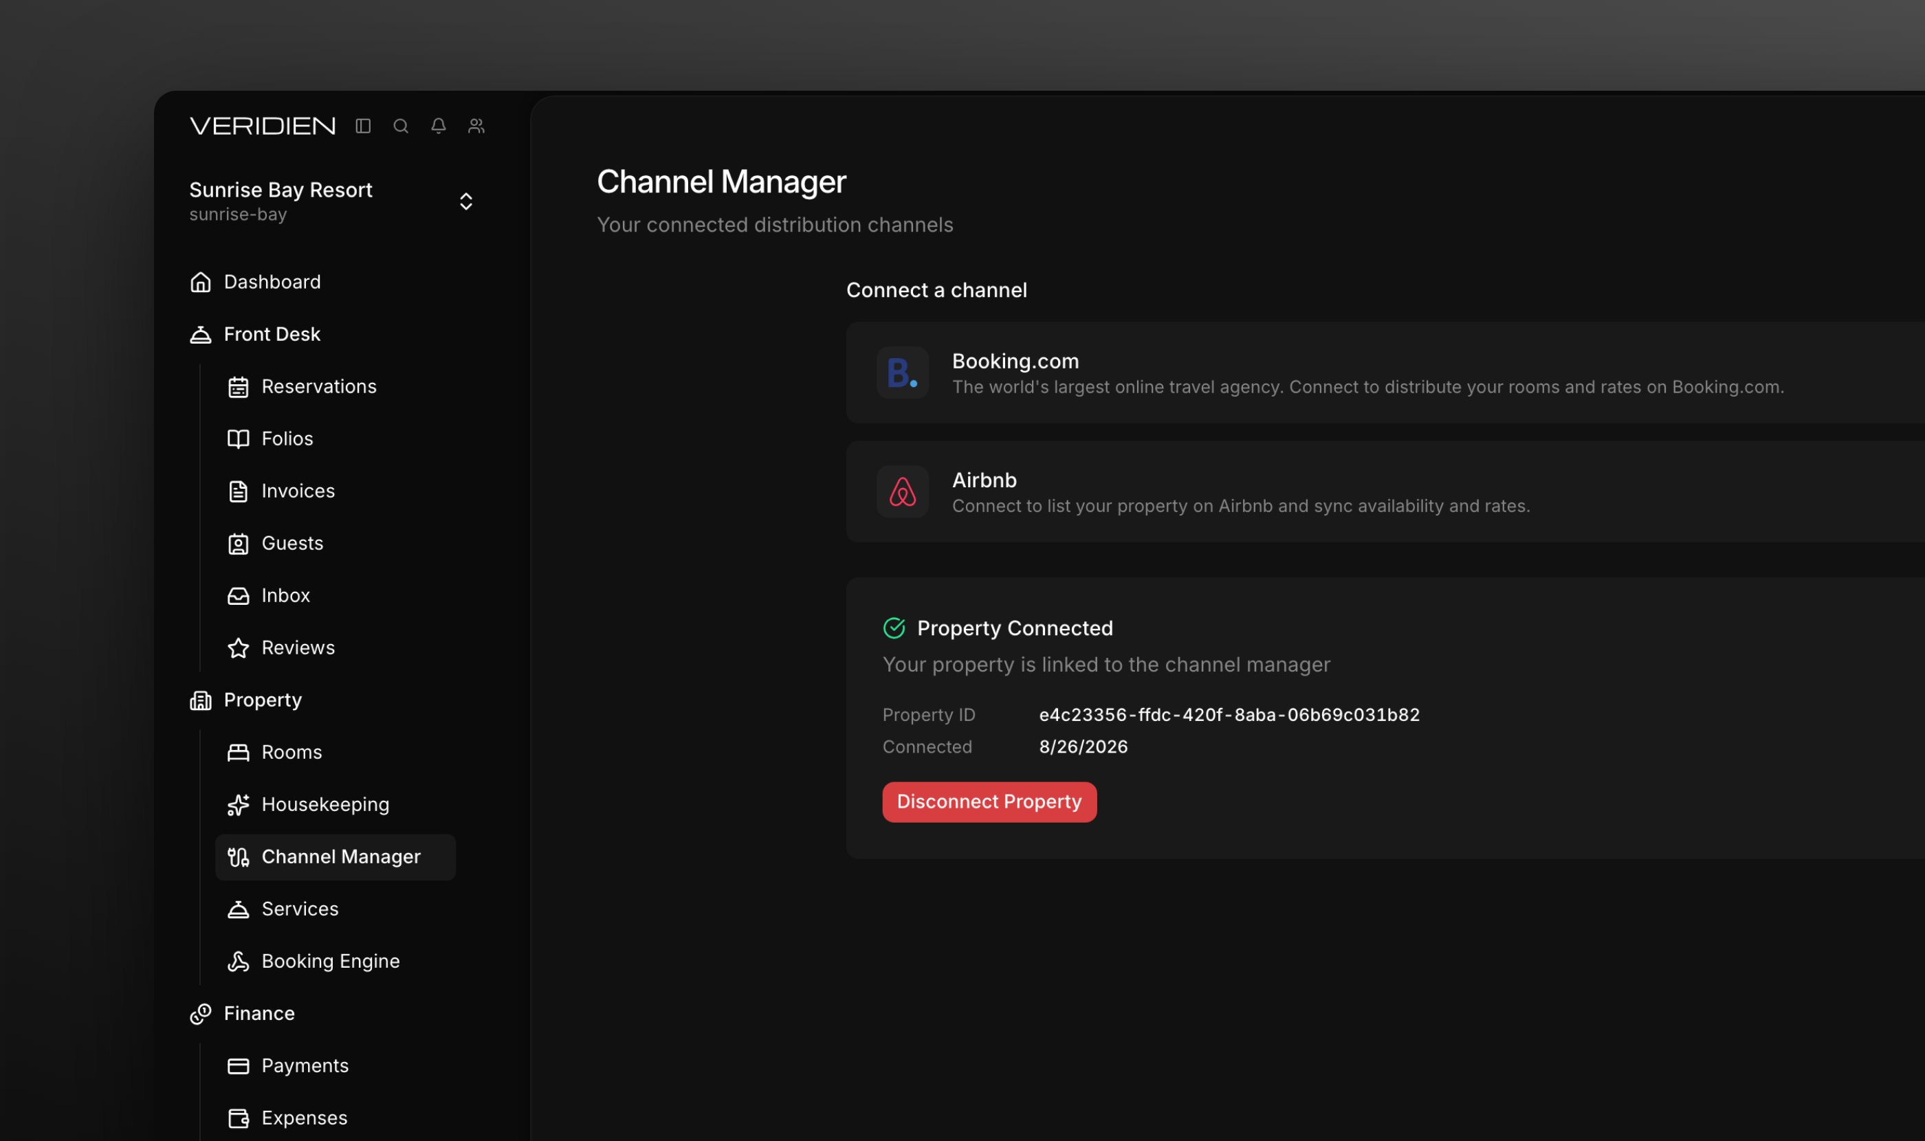Image resolution: width=1925 pixels, height=1141 pixels.
Task: Click the Dashboard home icon
Action: (200, 281)
